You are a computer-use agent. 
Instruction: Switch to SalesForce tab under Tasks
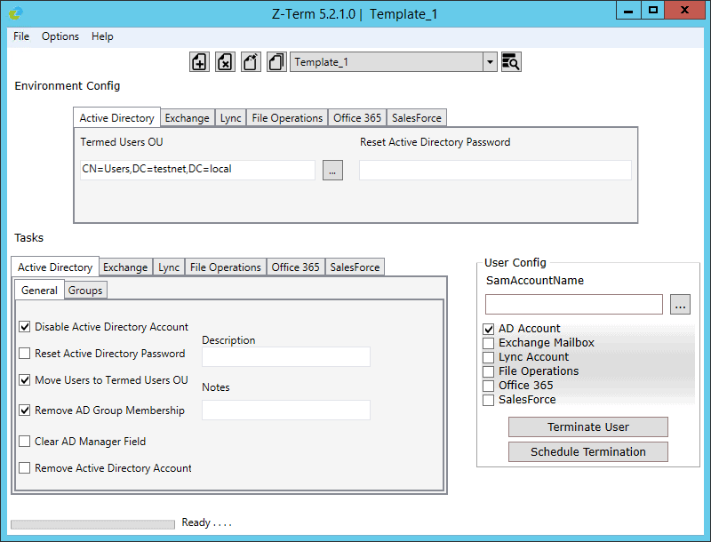(355, 267)
